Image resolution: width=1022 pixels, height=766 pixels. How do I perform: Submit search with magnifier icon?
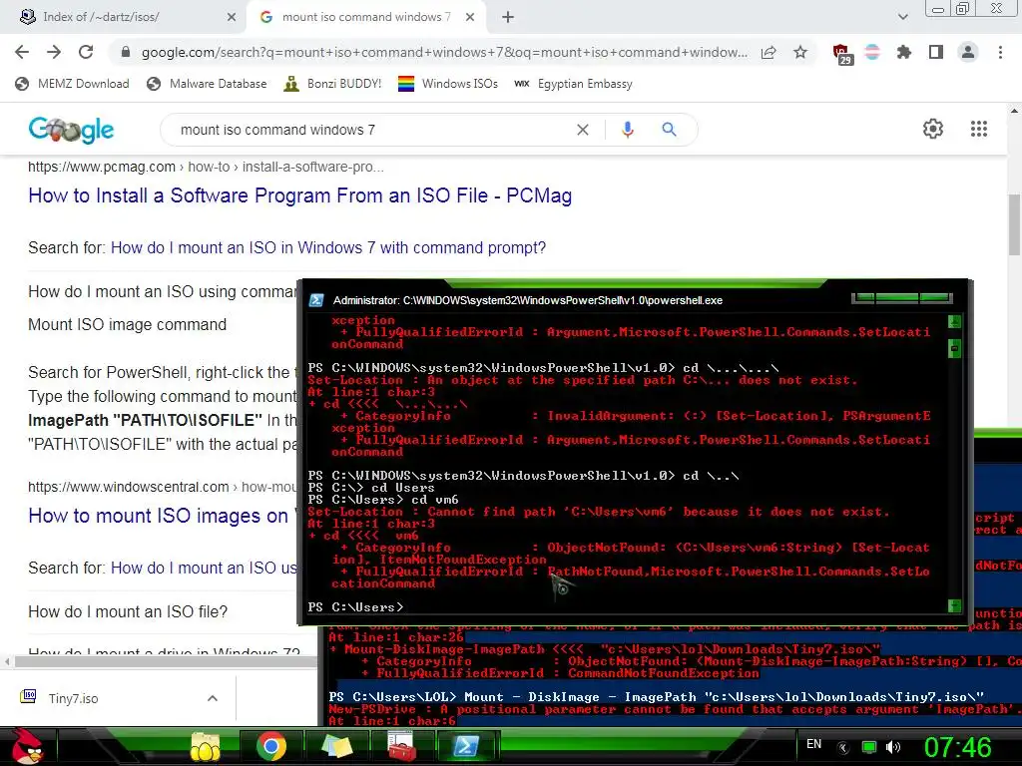point(669,130)
